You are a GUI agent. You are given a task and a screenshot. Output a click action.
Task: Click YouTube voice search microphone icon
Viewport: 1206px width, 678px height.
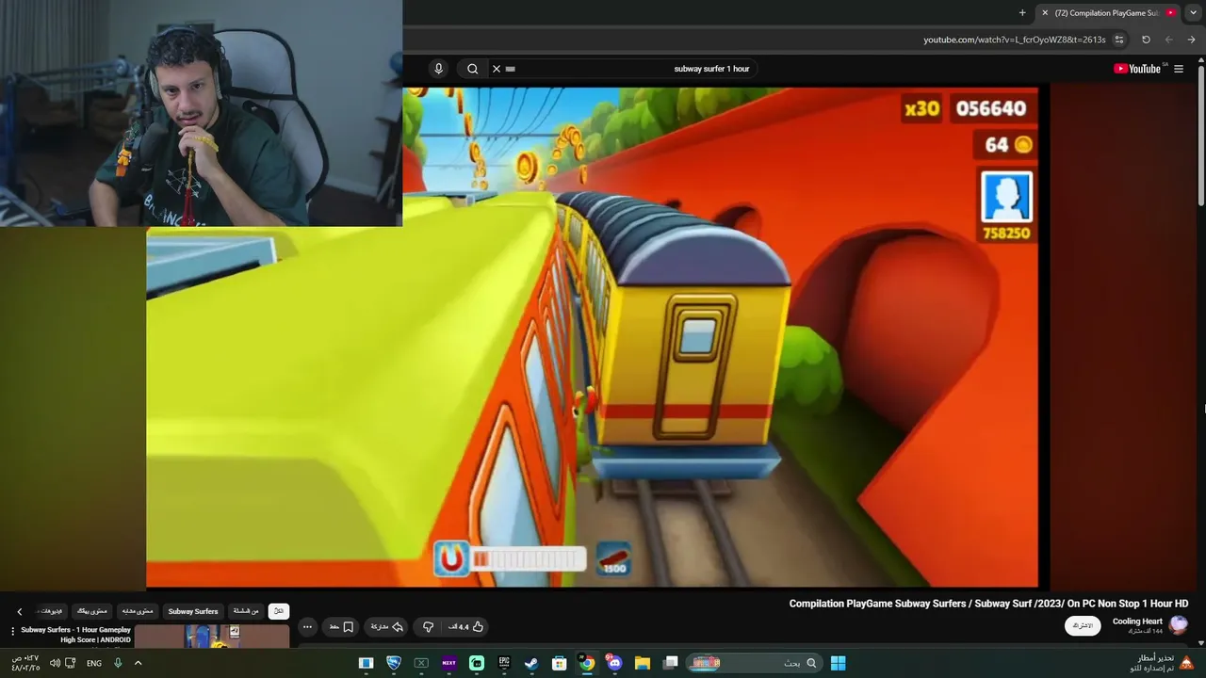pos(438,69)
